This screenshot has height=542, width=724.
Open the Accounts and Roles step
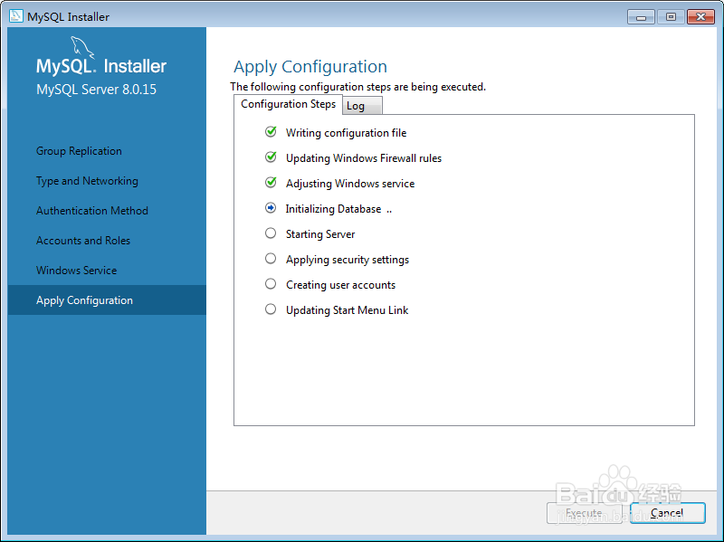(x=83, y=241)
